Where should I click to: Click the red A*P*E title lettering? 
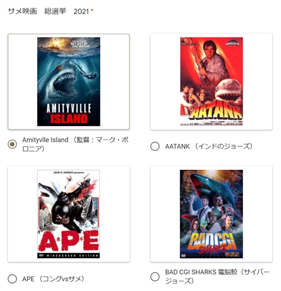(x=69, y=242)
